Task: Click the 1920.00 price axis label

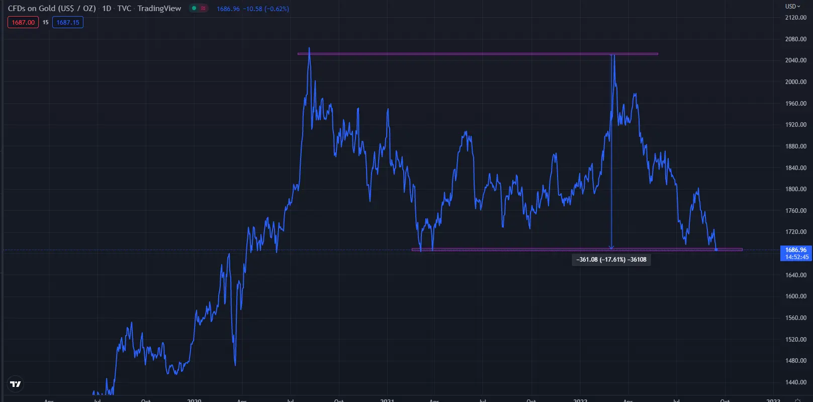Action: [x=796, y=125]
